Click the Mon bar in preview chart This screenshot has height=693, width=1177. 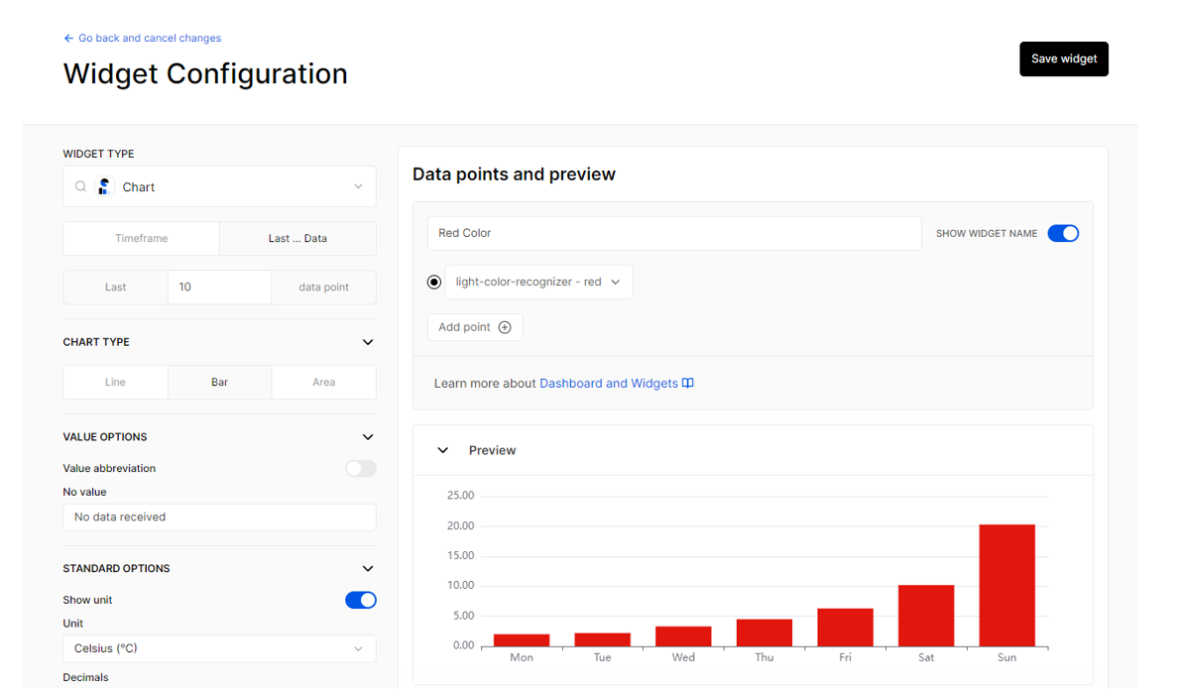coord(521,640)
